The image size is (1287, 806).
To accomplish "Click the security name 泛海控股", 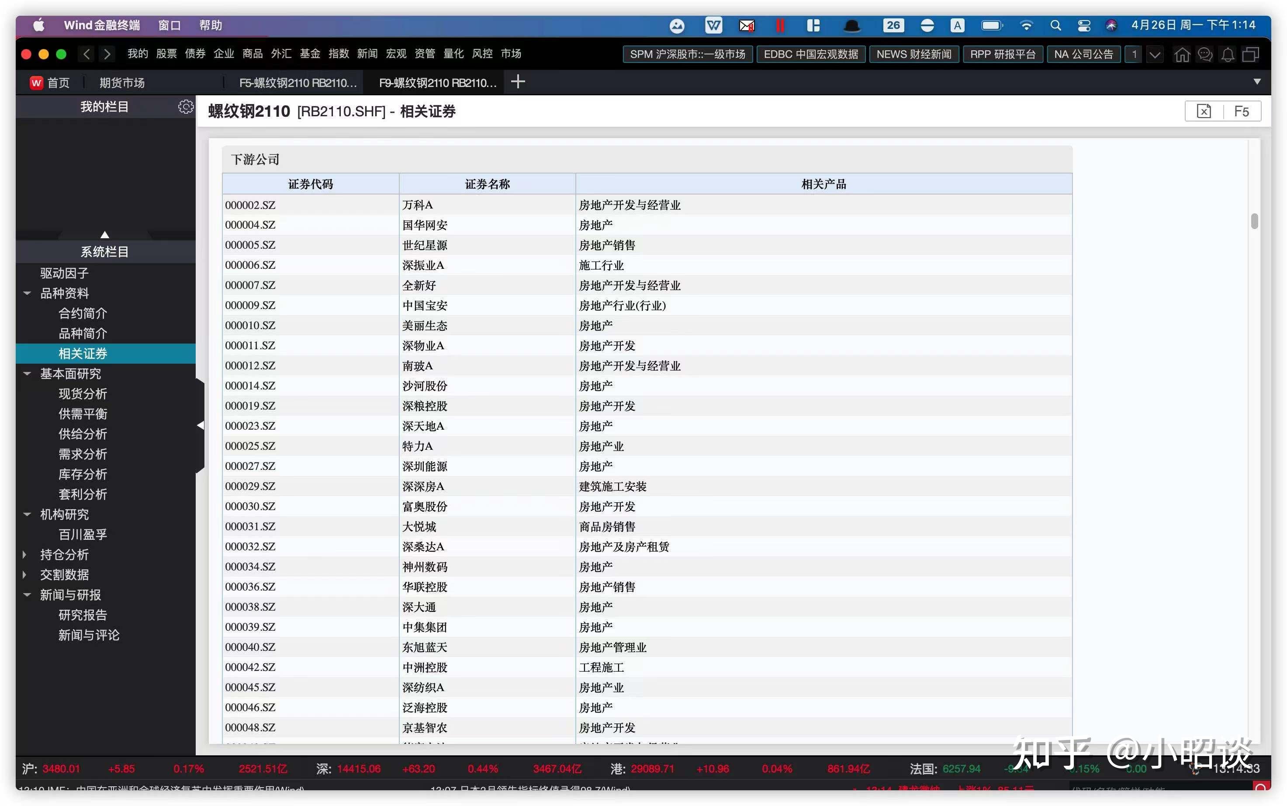I will coord(425,707).
